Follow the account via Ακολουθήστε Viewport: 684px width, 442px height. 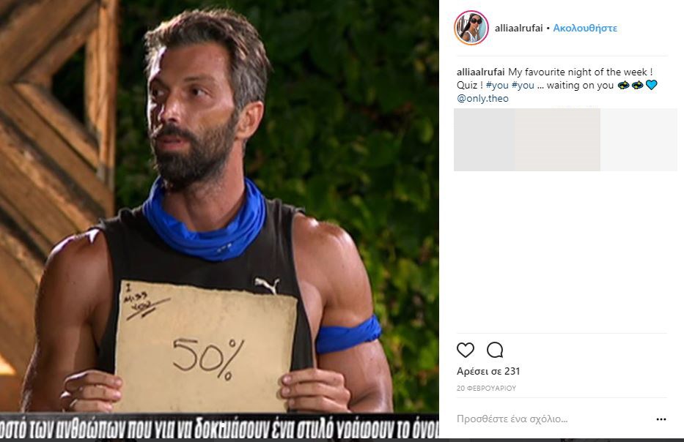click(585, 28)
